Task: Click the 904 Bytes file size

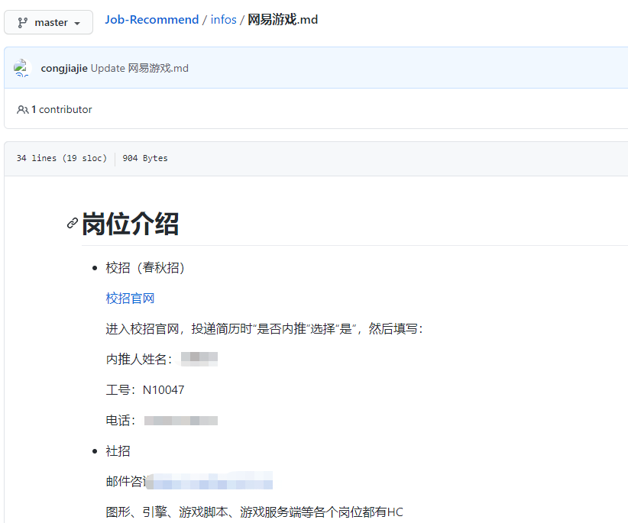Action: coord(145,159)
